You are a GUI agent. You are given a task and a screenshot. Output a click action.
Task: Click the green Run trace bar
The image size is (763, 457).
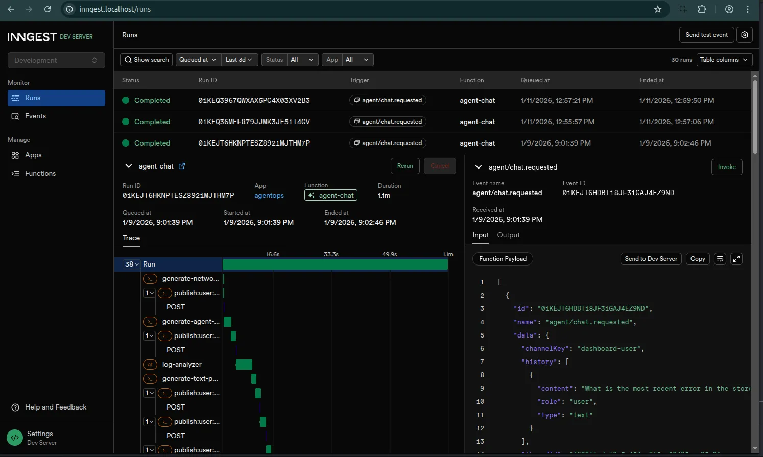[335, 264]
